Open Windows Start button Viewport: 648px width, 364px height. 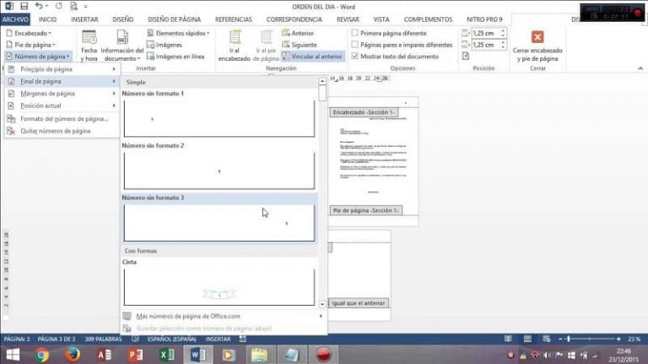pyautogui.click(x=13, y=355)
